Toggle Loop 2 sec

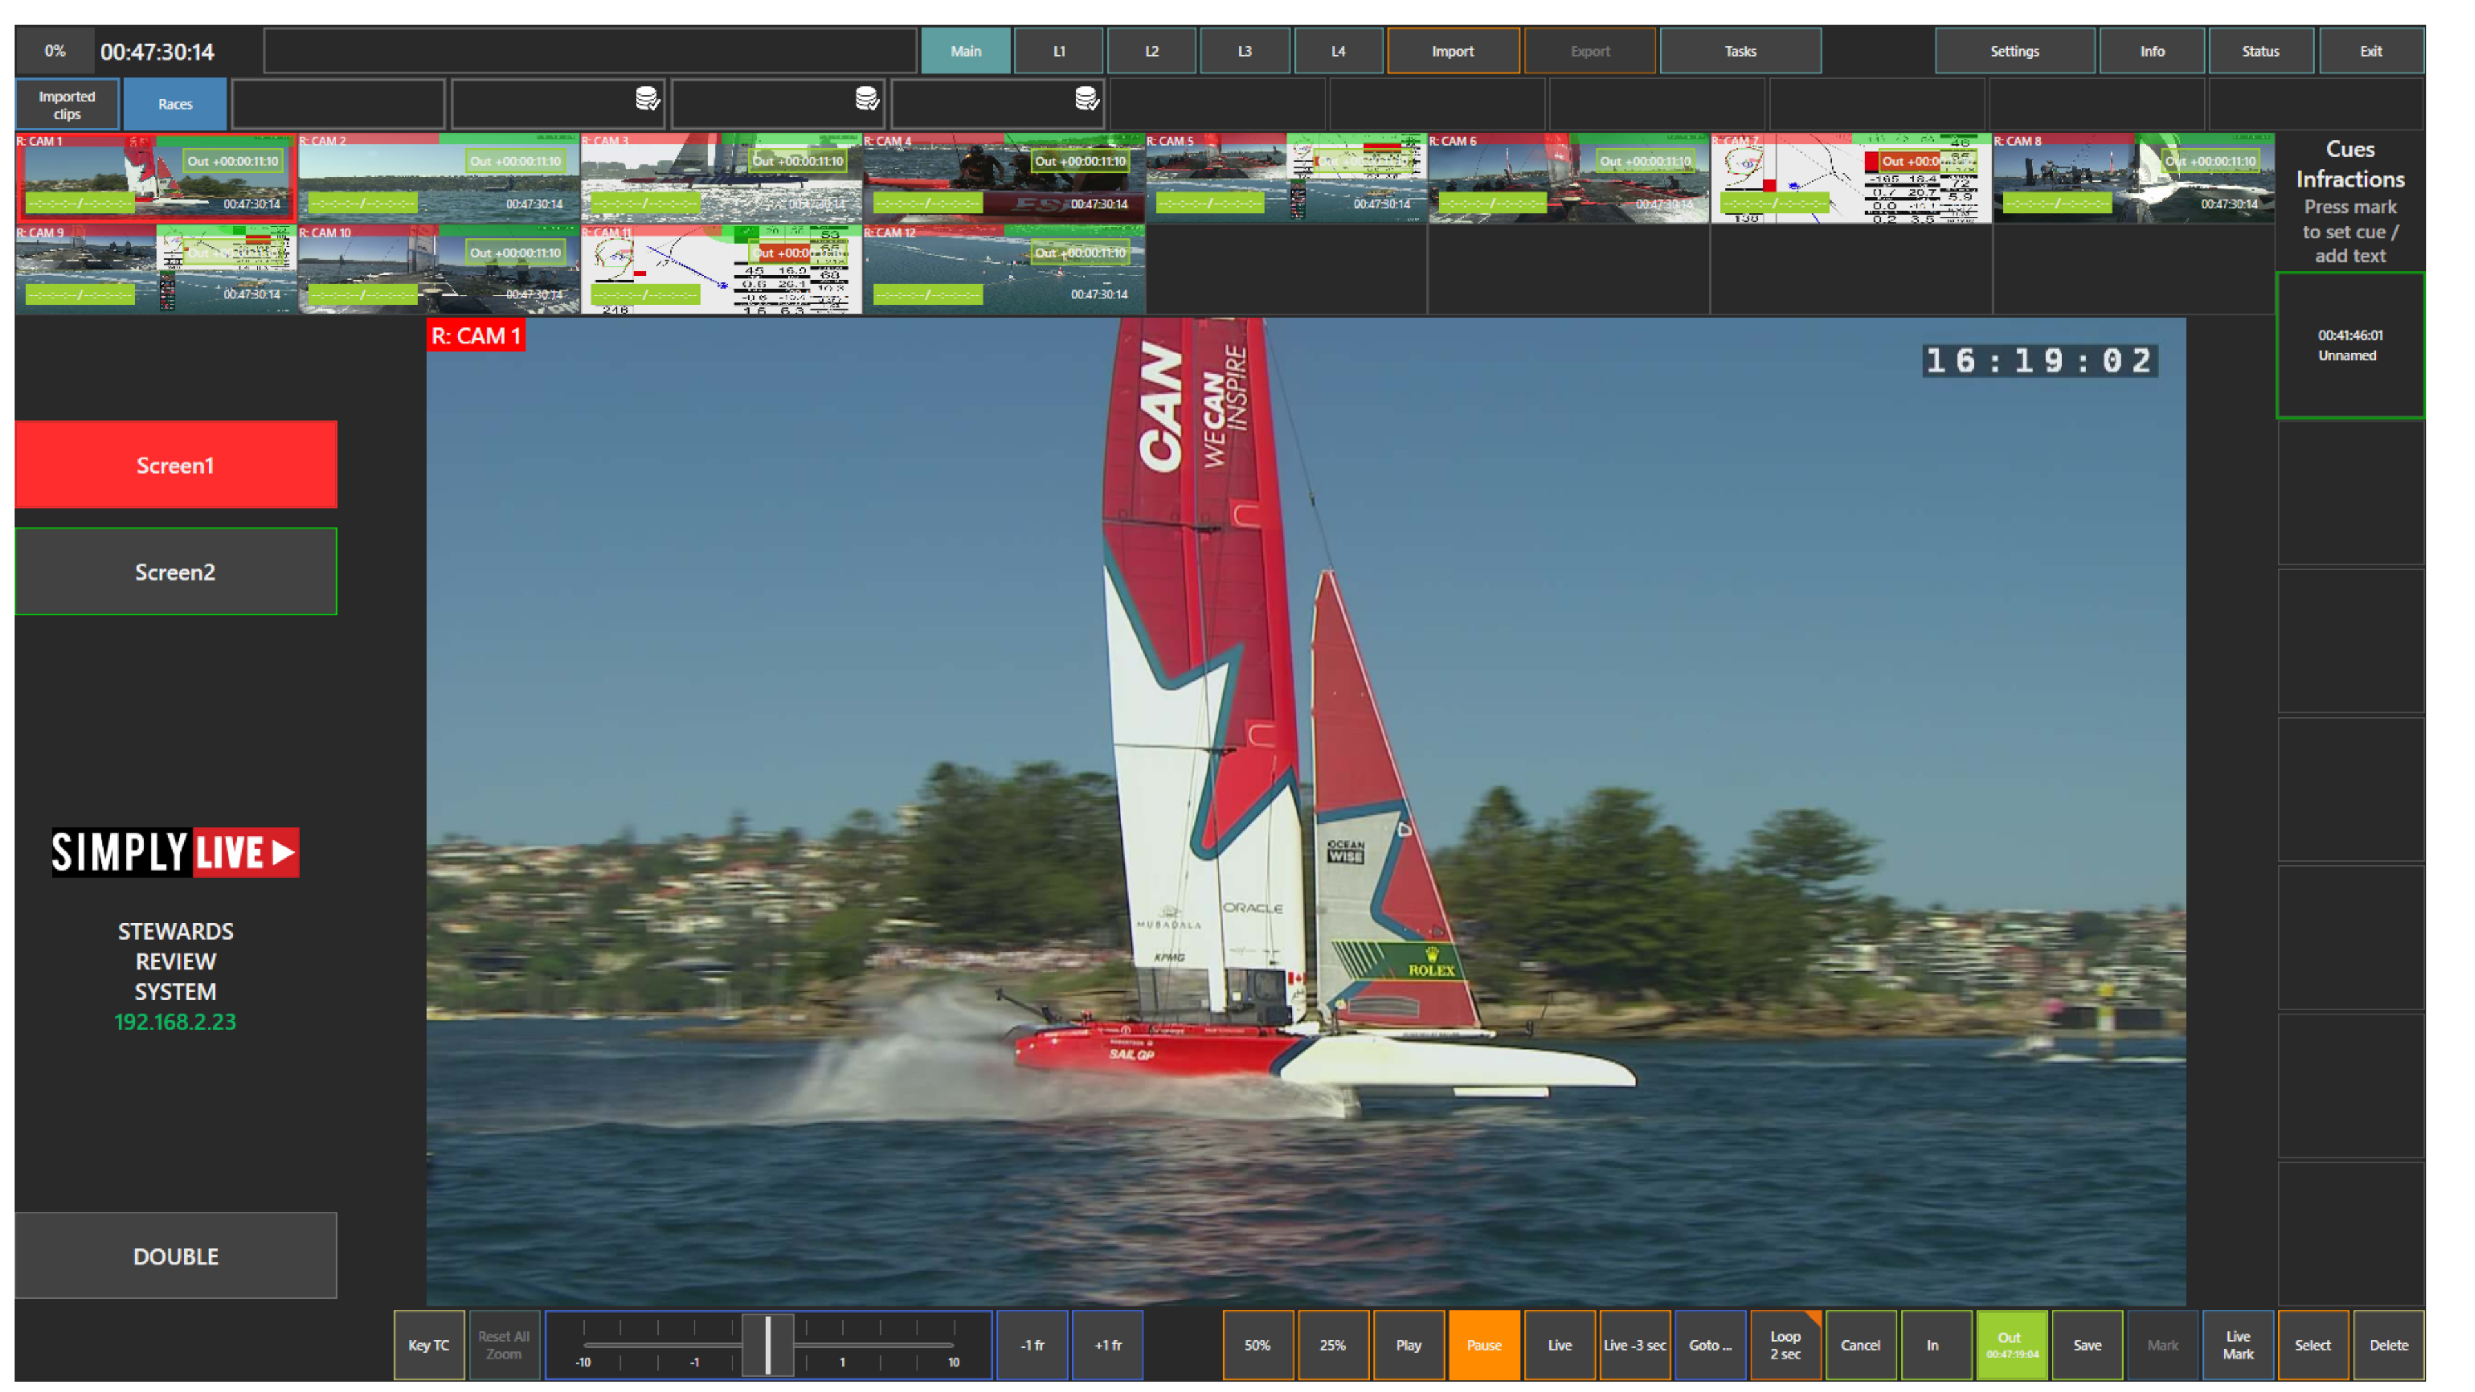(x=1785, y=1345)
